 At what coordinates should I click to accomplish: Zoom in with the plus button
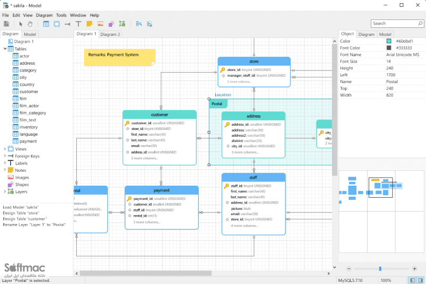click(414, 269)
